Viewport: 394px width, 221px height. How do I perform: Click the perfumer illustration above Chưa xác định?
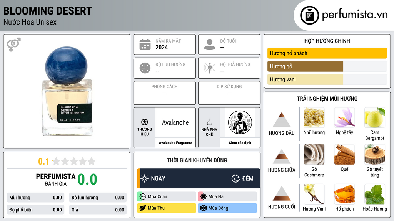pos(240,122)
